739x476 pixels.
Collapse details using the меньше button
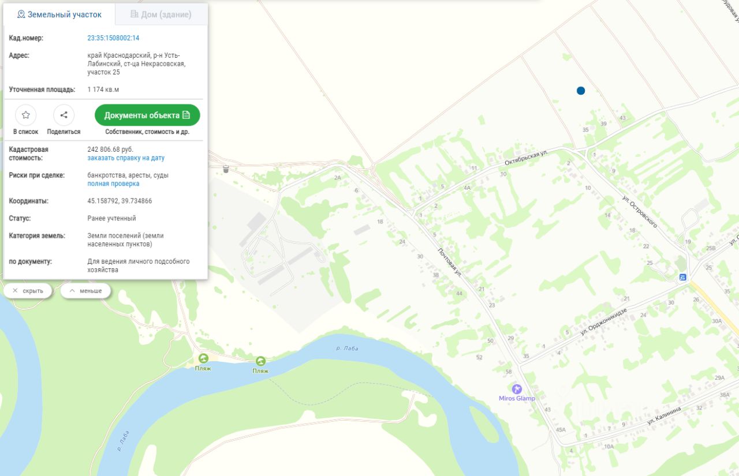tap(85, 291)
